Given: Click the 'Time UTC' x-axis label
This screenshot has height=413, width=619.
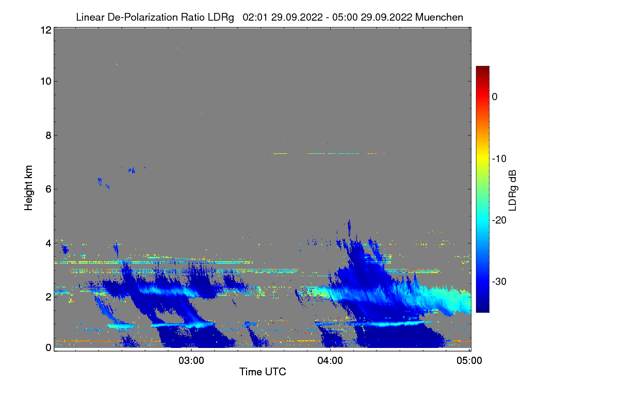Looking at the screenshot, I should [263, 372].
